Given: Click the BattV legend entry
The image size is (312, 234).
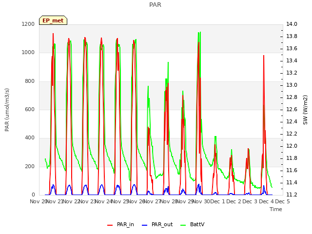Looking at the screenshot, I should (x=192, y=224).
